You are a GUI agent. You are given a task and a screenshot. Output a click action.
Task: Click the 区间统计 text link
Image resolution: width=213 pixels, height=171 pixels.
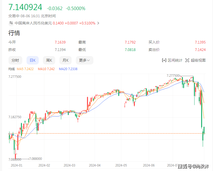[175, 60]
